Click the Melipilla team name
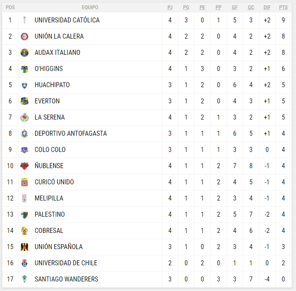The width and height of the screenshot is (296, 291). coord(49,198)
